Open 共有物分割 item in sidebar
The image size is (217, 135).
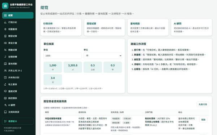point(18,77)
